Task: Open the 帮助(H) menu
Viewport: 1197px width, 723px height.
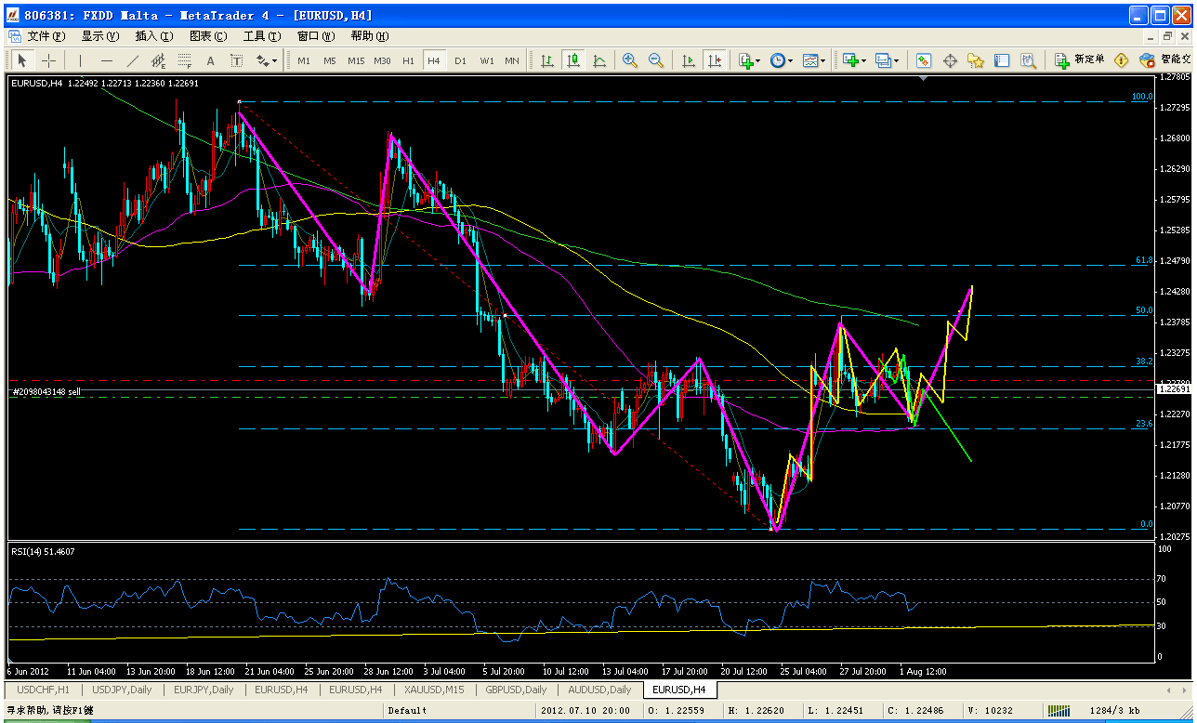Action: [x=370, y=36]
